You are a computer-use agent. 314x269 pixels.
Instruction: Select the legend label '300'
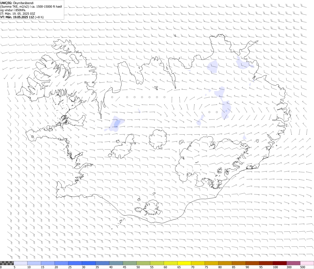pos(289,267)
